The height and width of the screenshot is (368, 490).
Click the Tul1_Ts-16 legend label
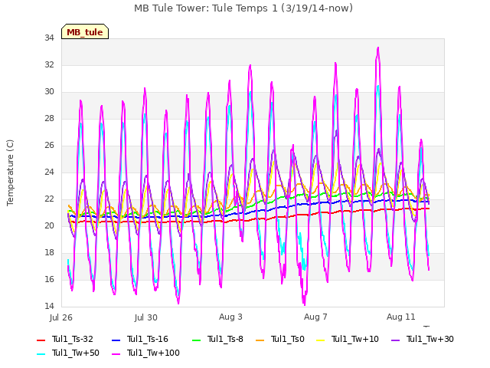pyautogui.click(x=148, y=339)
